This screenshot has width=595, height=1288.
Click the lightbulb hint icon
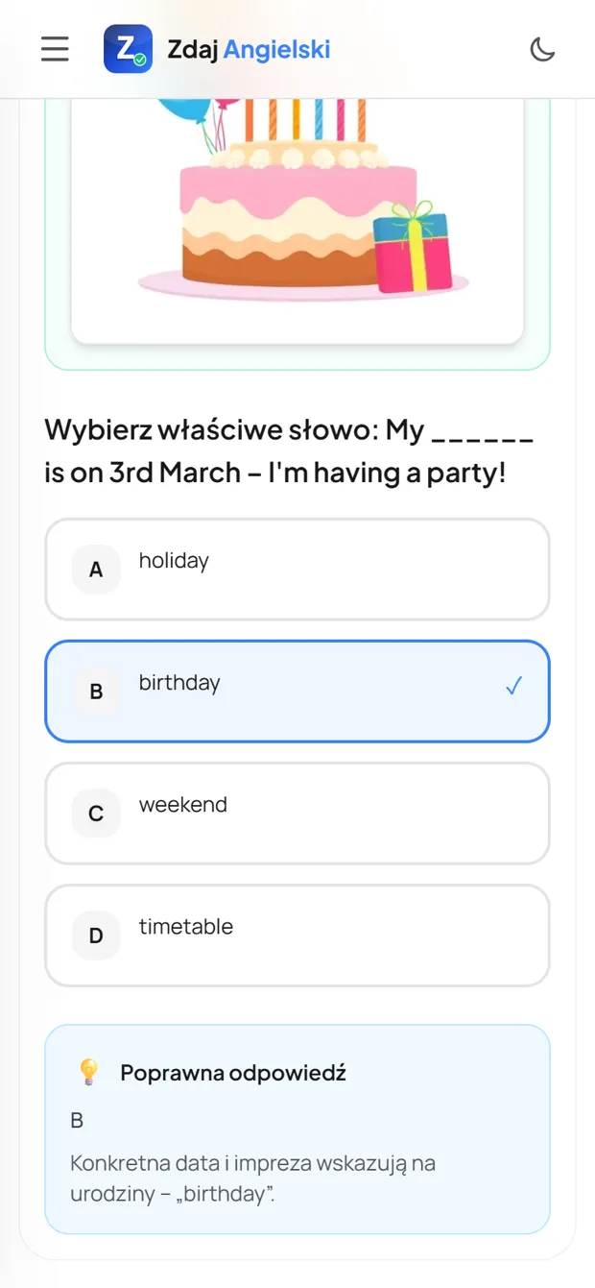point(88,1073)
